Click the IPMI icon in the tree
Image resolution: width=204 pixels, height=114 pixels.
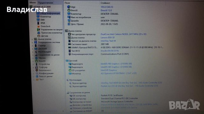[38, 23]
